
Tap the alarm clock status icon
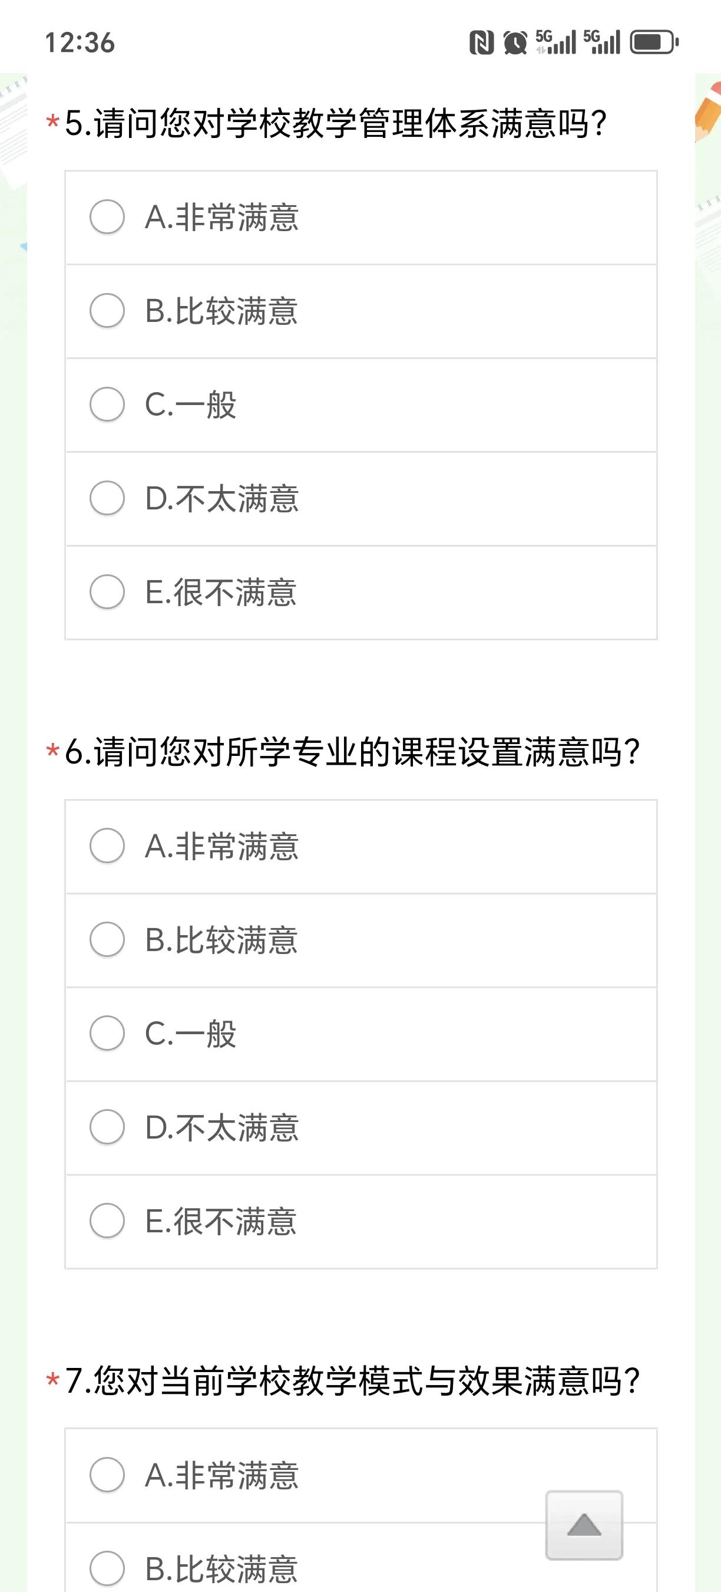(515, 42)
